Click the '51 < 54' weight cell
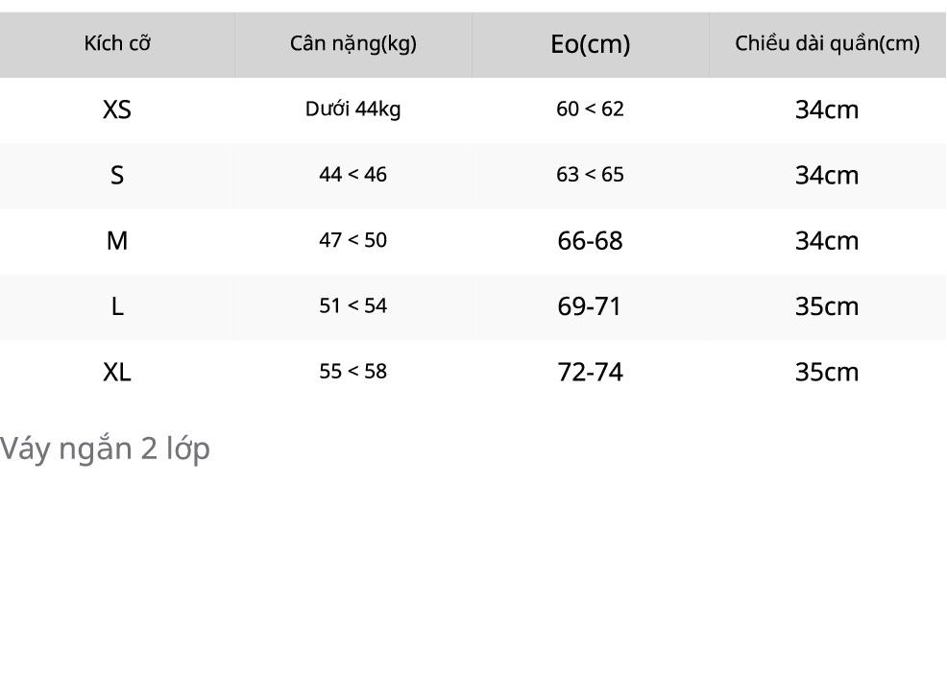This screenshot has width=947, height=680. tap(353, 305)
